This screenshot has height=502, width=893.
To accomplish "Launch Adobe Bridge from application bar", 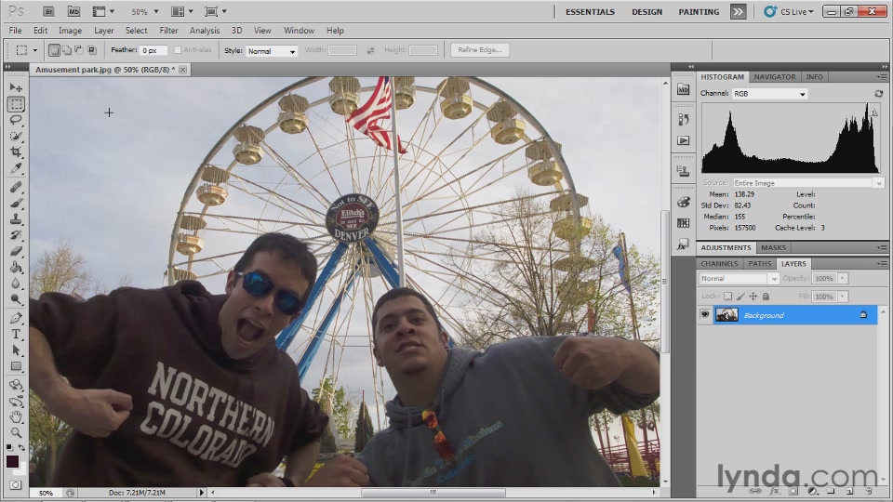I will [x=48, y=11].
